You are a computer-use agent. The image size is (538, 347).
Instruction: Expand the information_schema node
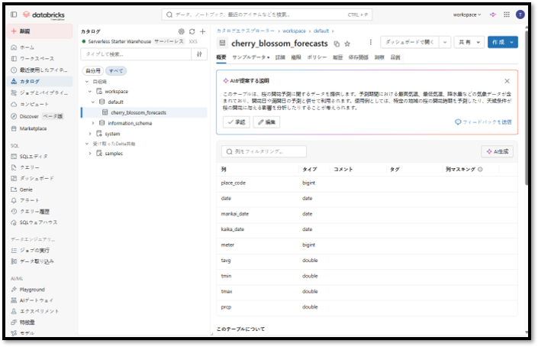93,123
